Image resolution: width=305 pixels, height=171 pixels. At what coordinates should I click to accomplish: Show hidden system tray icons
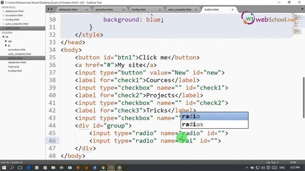point(247,168)
